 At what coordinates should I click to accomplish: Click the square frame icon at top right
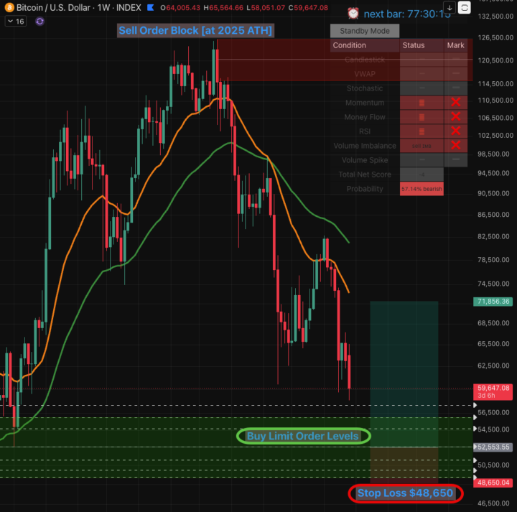(x=465, y=8)
